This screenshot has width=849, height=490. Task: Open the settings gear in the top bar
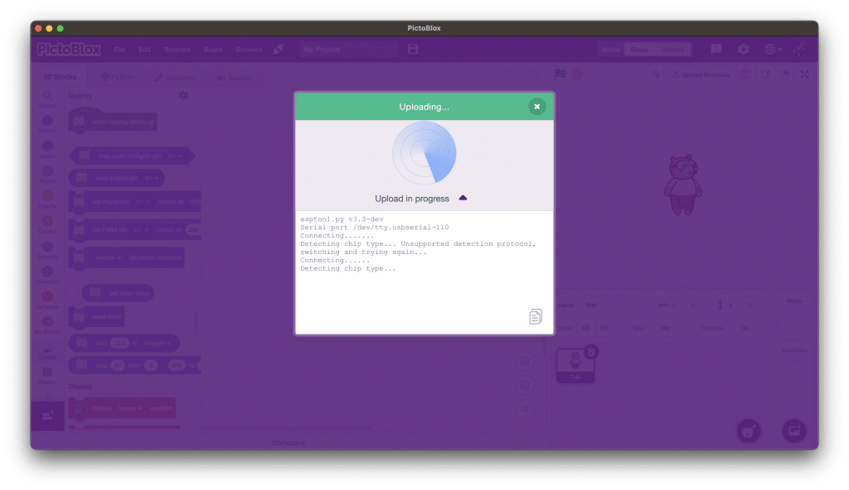[743, 49]
